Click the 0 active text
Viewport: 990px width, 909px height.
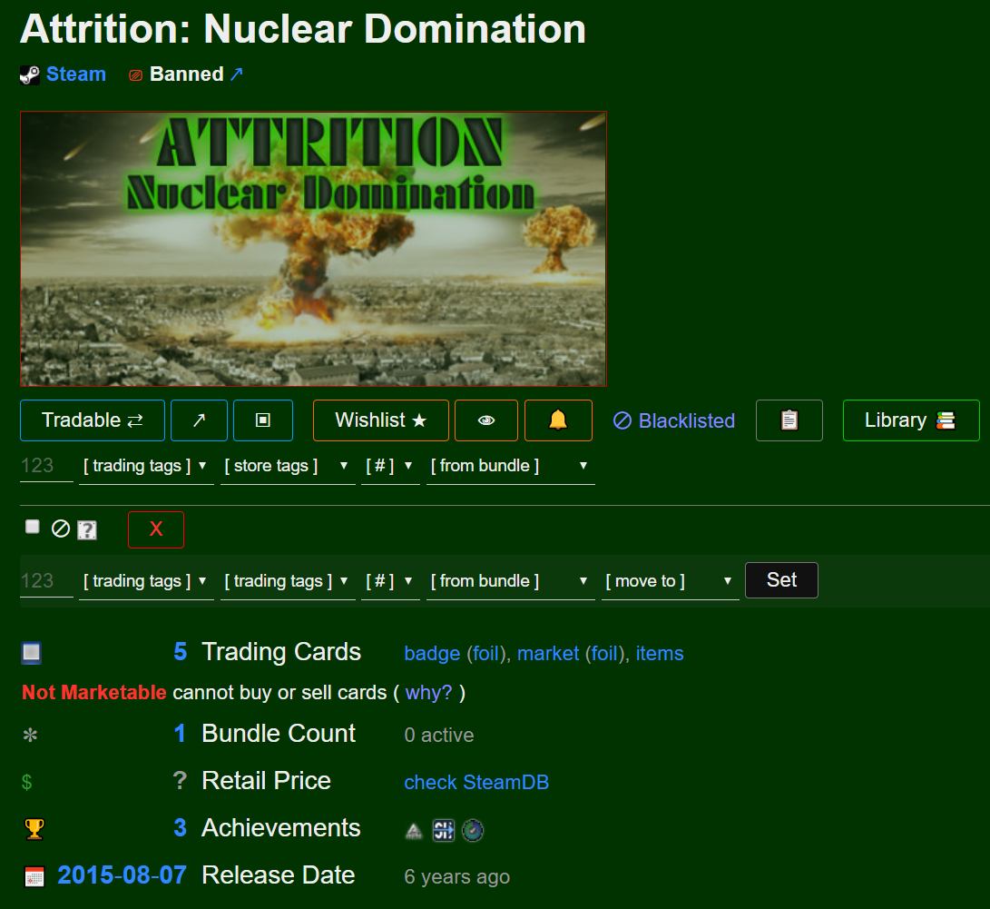click(439, 736)
